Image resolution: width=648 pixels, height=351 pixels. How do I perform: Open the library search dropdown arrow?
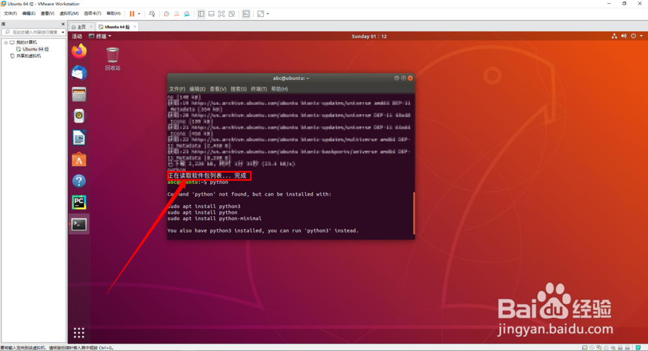pyautogui.click(x=63, y=32)
